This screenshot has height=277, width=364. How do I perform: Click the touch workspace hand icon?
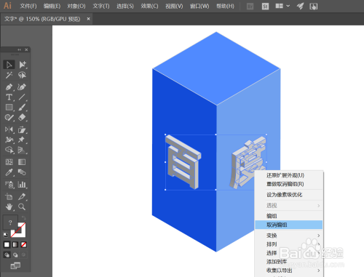tap(313, 7)
